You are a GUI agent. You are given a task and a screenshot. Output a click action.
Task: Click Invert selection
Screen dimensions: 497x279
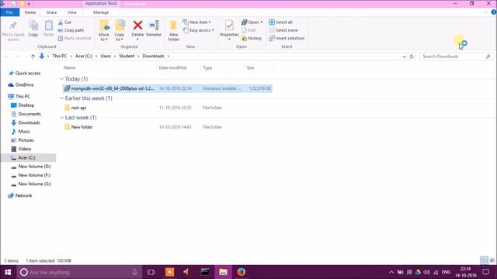[287, 38]
